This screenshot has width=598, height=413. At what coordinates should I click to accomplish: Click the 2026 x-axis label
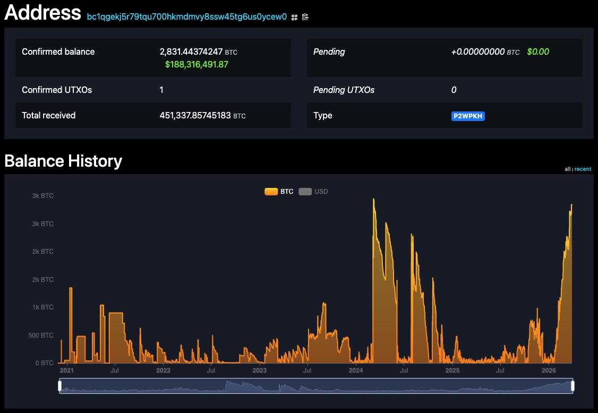click(549, 371)
